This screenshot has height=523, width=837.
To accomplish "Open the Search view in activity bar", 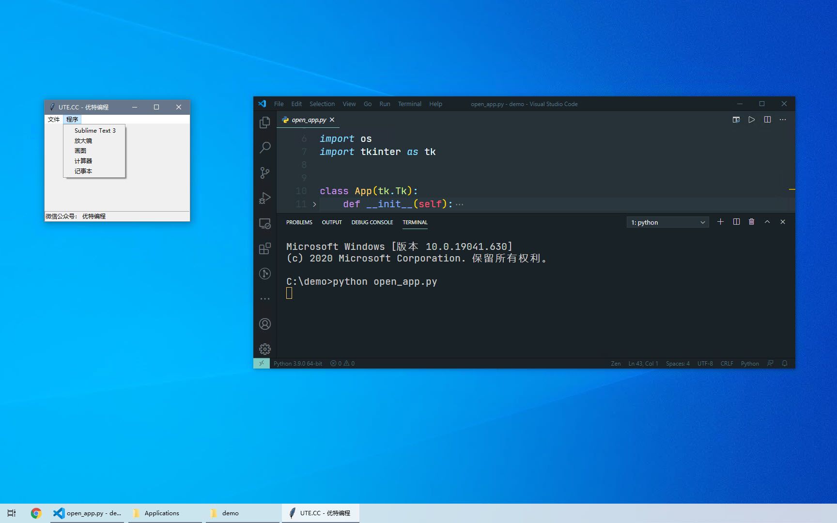I will point(265,148).
